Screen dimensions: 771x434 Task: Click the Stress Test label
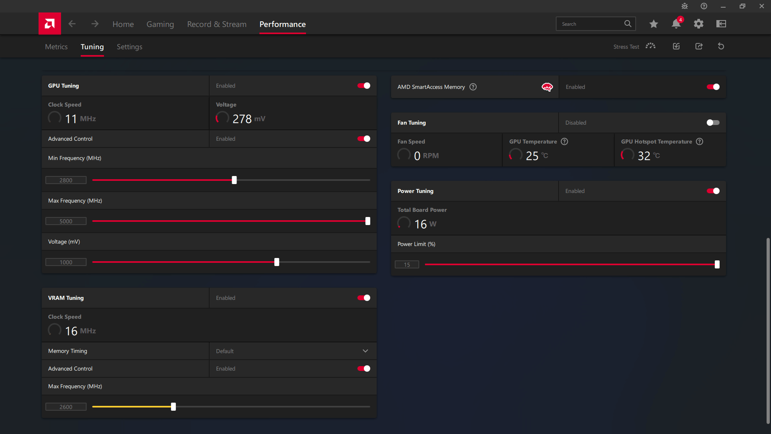point(626,47)
